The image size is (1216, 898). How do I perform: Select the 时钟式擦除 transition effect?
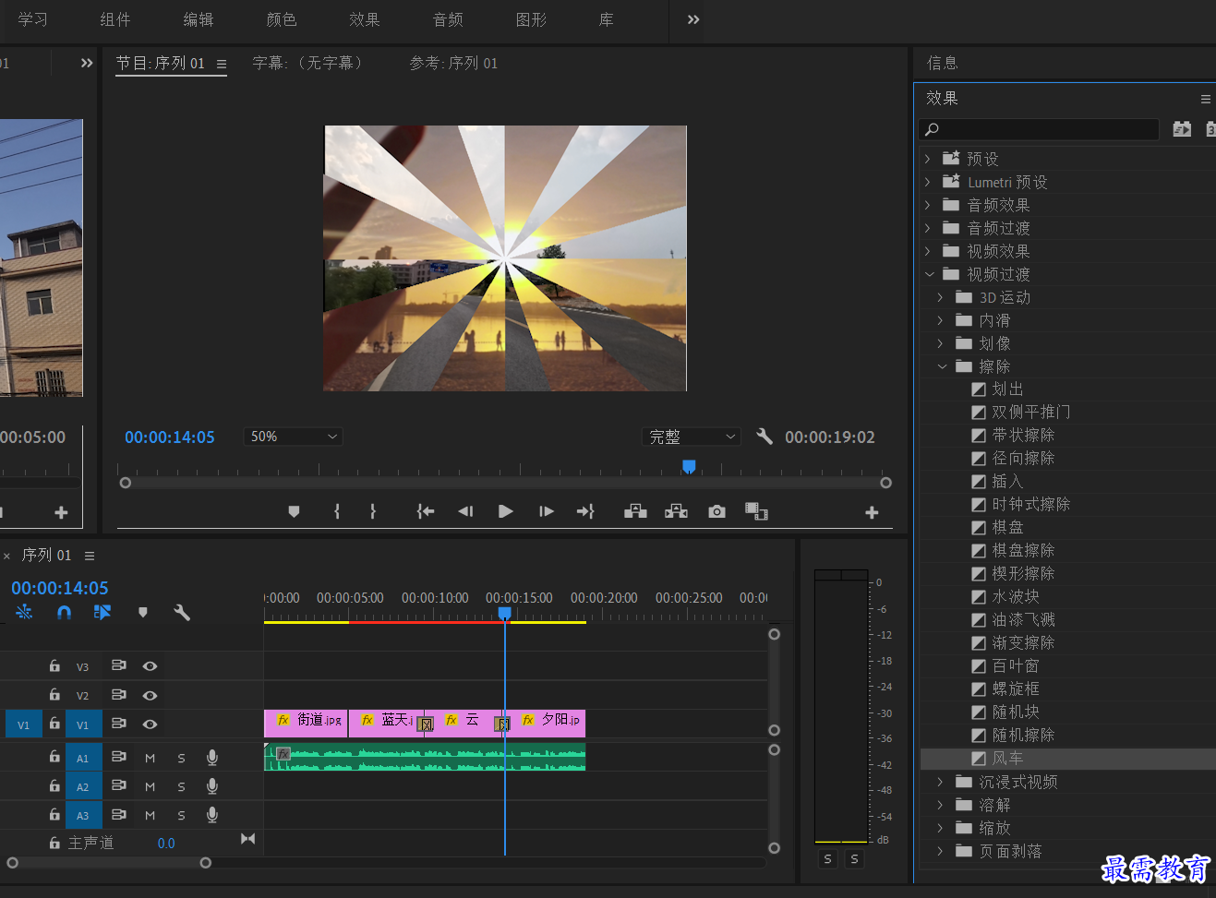[1031, 505]
